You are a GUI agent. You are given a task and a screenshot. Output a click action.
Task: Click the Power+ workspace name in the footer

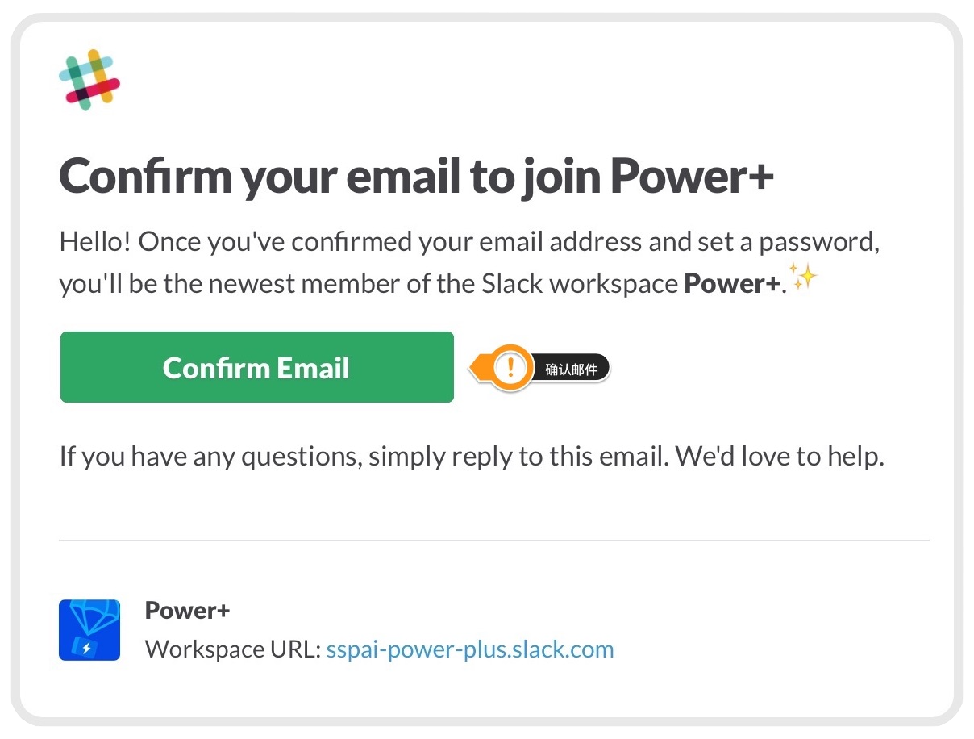[187, 611]
